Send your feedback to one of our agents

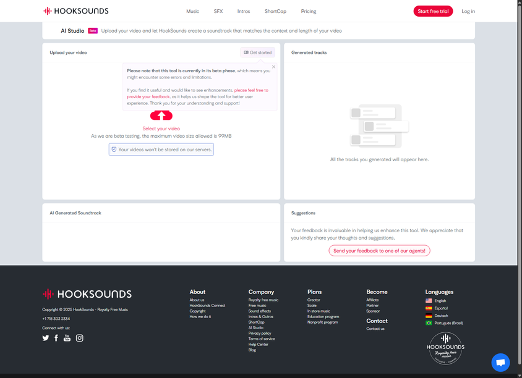(379, 250)
